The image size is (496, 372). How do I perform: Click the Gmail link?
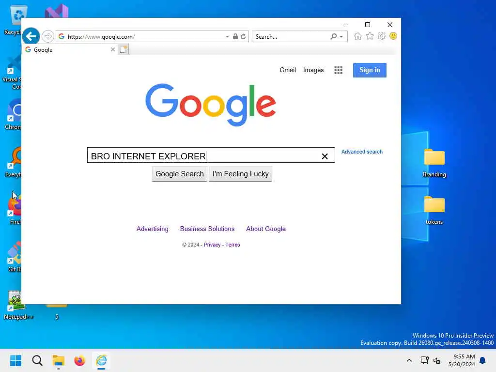pos(288,70)
